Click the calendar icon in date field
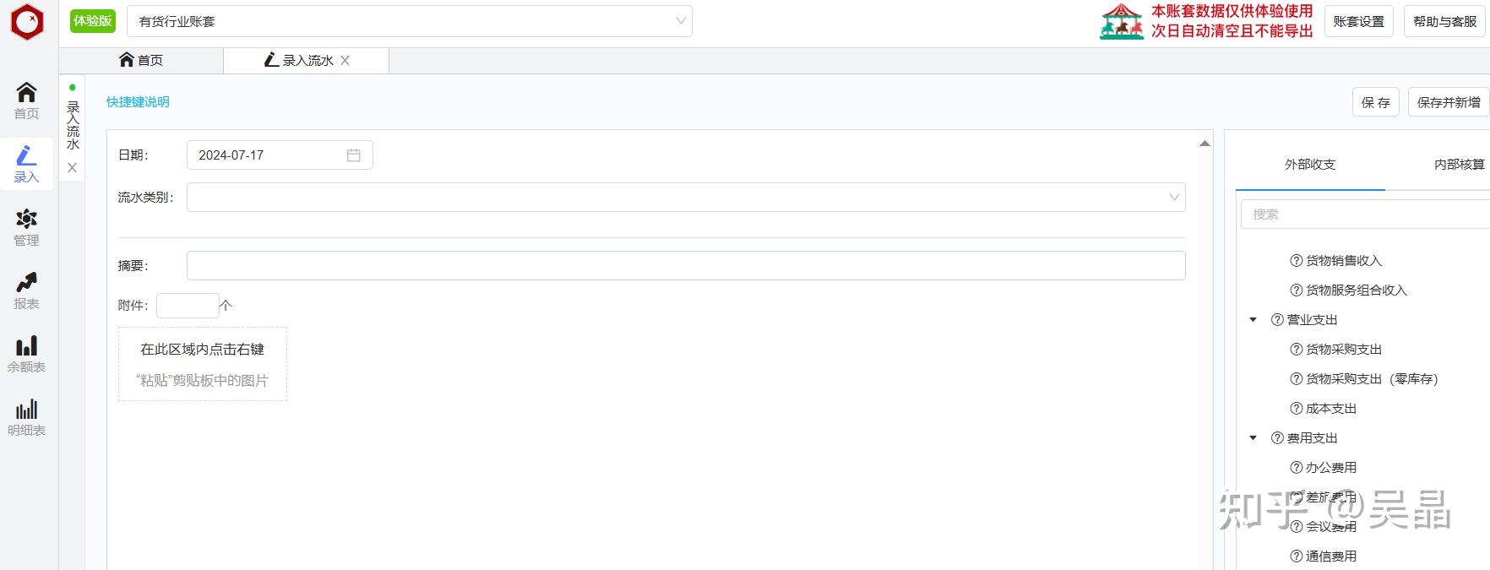 tap(353, 155)
